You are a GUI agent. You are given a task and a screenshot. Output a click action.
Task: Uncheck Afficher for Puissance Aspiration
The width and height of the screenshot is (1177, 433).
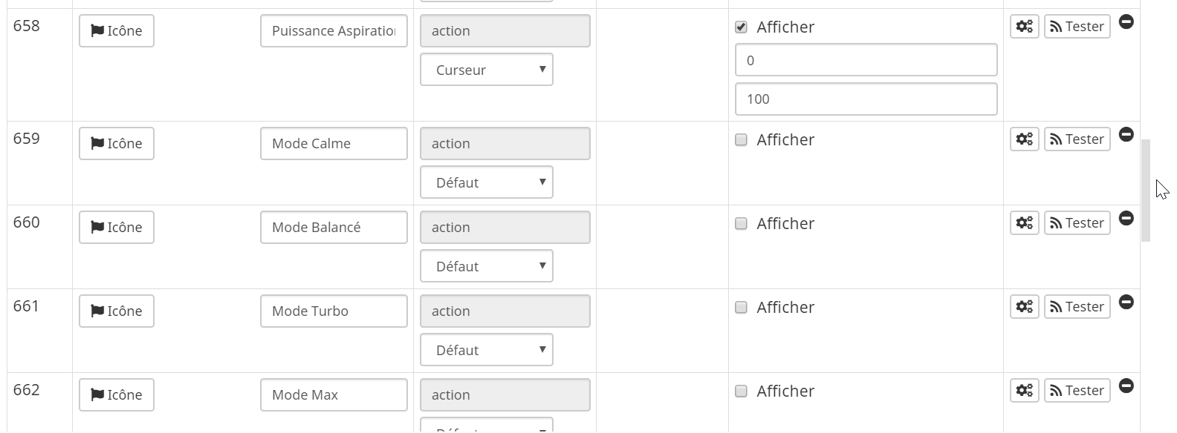click(x=741, y=27)
